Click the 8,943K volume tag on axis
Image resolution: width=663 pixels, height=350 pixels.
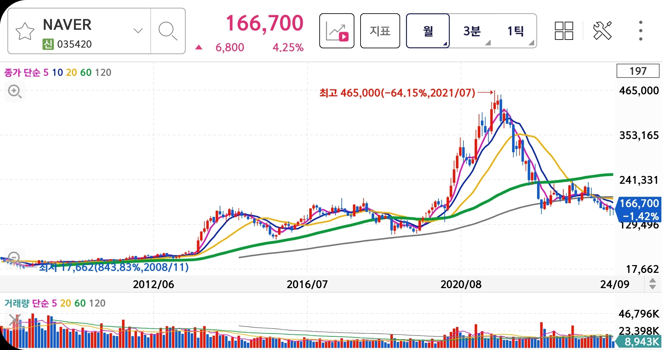(x=639, y=342)
